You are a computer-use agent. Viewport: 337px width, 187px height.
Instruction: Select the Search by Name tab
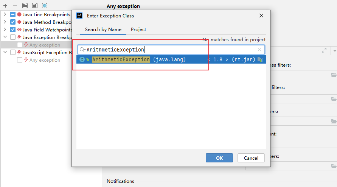(103, 30)
